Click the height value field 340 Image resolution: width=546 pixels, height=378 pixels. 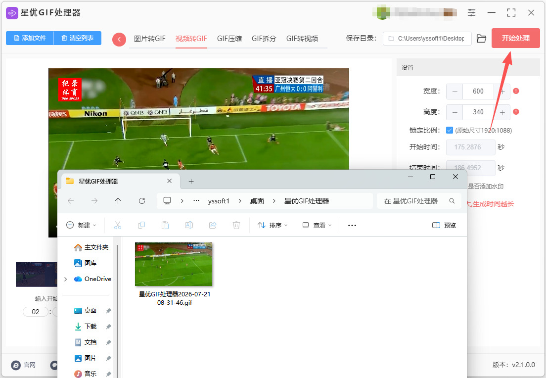click(x=478, y=112)
